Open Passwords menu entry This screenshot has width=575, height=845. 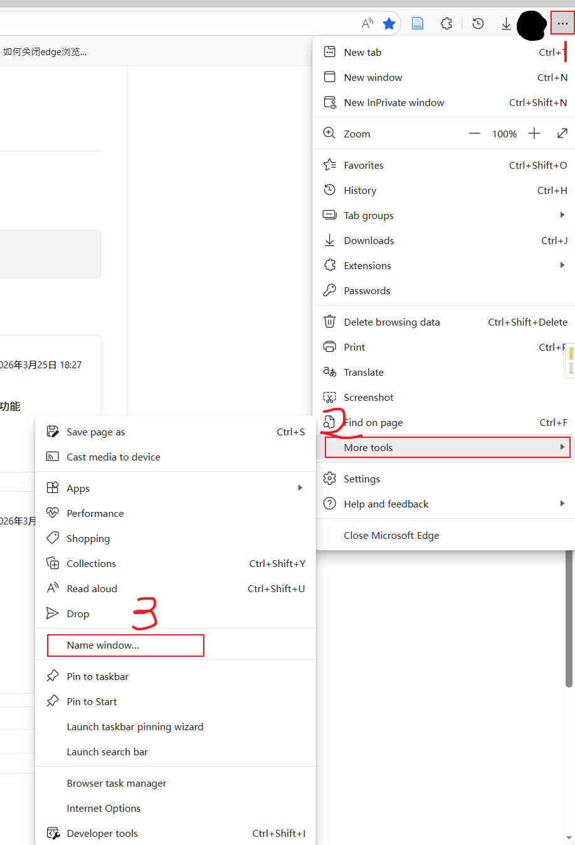[x=445, y=290]
